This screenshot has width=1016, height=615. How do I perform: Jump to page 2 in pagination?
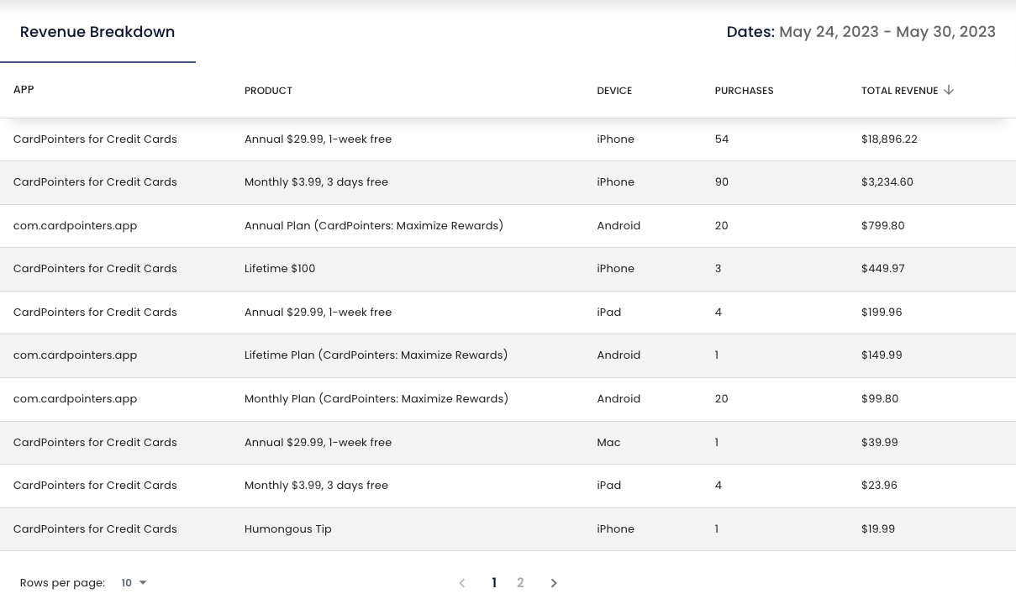click(x=520, y=583)
